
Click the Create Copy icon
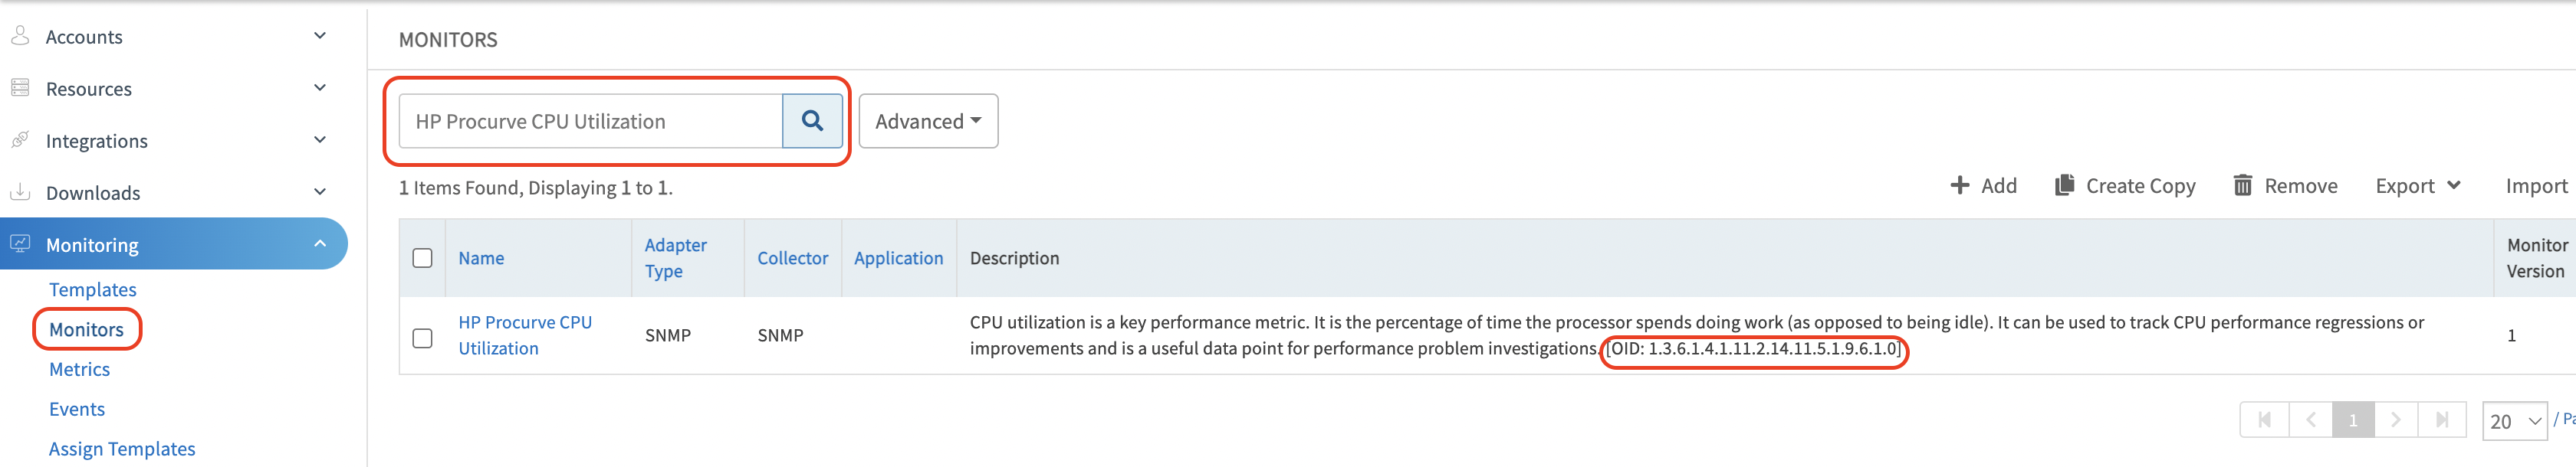[x=2063, y=185]
